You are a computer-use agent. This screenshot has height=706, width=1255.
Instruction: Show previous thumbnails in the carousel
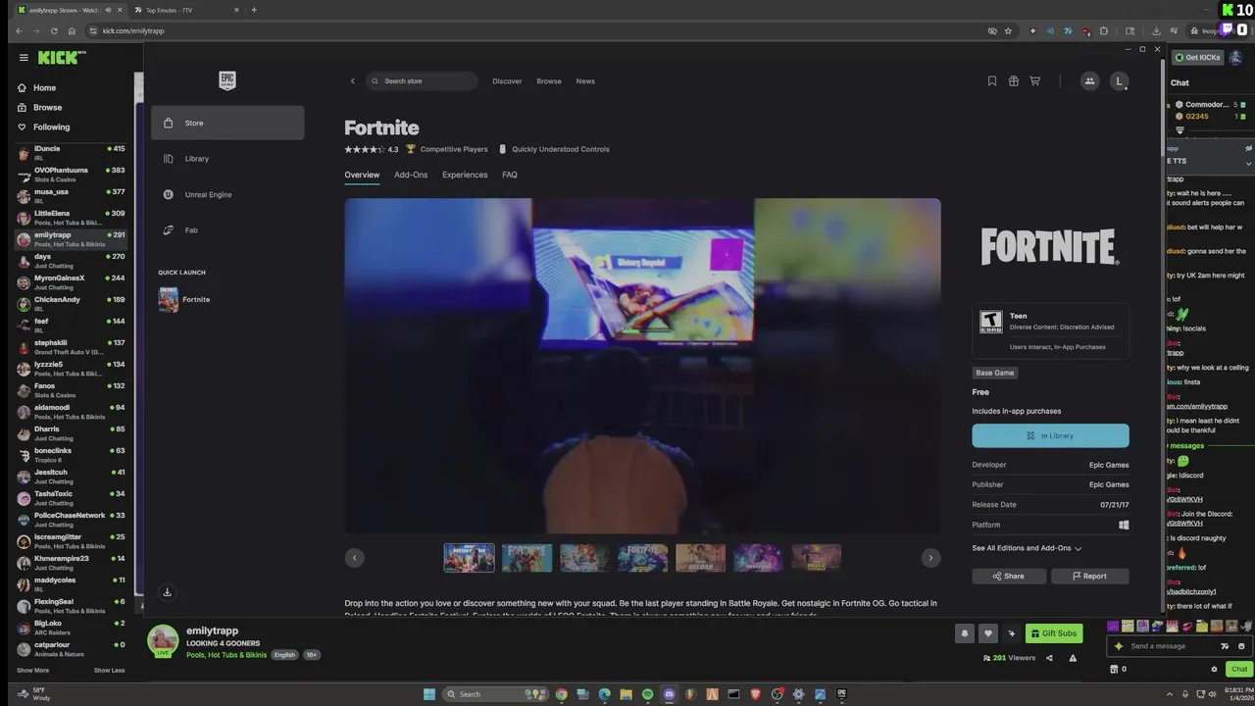coord(355,558)
